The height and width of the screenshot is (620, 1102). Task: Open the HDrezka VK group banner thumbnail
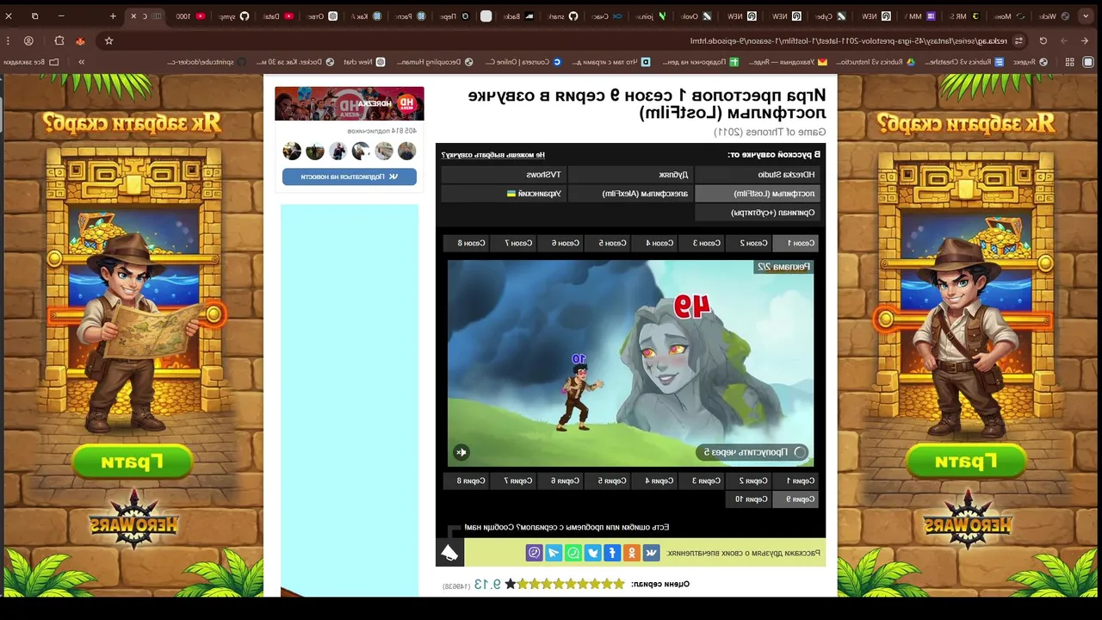point(350,103)
